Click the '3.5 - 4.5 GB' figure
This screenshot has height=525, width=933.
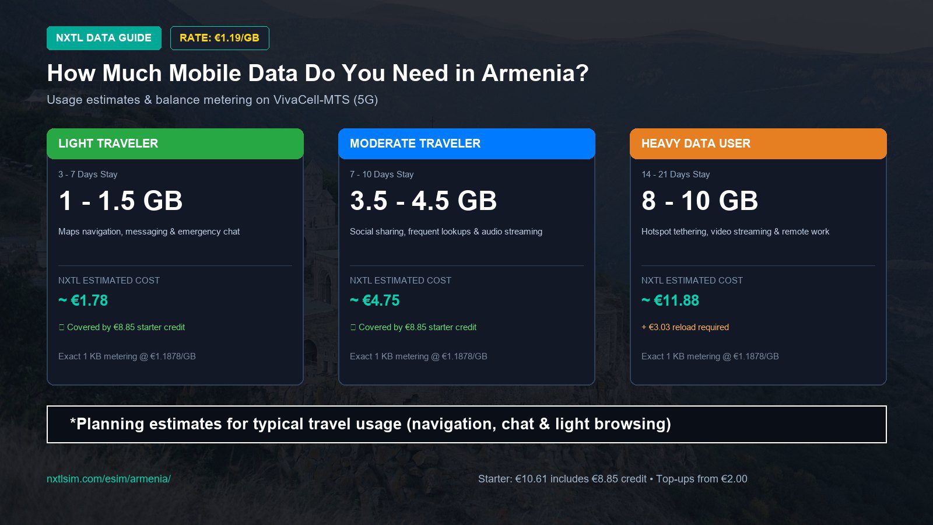[x=423, y=201]
